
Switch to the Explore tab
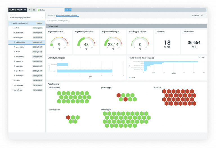click(x=43, y=10)
